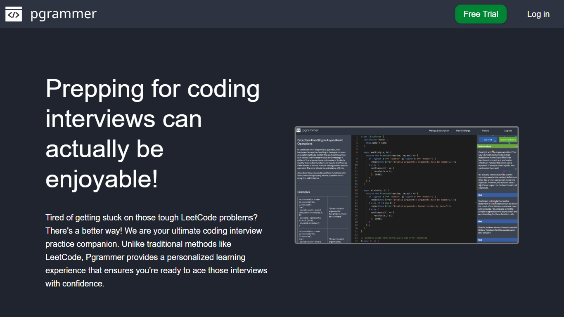Click the Examples table in the preview
The image size is (564, 317).
tap(322, 219)
